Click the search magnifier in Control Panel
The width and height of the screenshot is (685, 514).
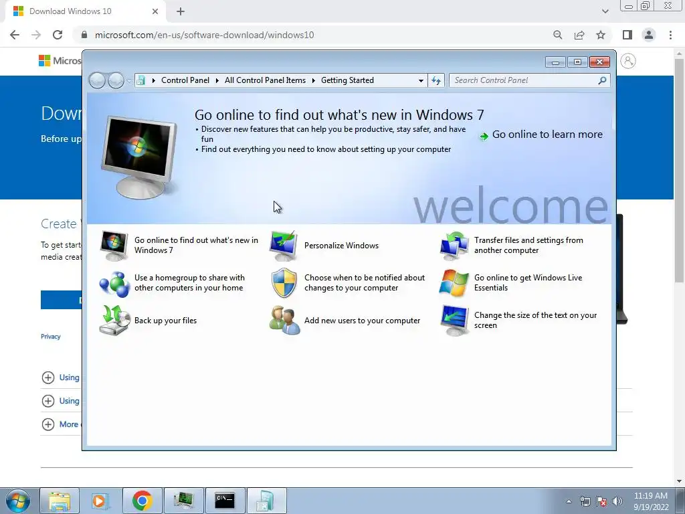pos(602,80)
